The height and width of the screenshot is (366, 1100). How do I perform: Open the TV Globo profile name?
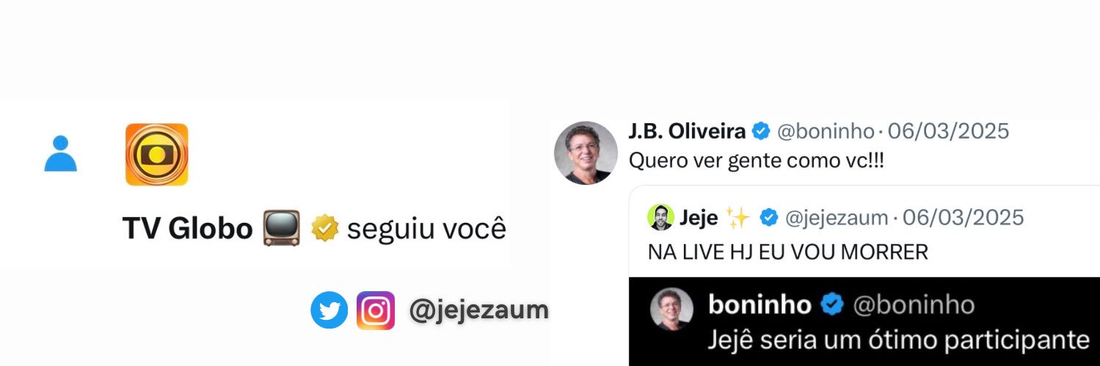pos(187,230)
